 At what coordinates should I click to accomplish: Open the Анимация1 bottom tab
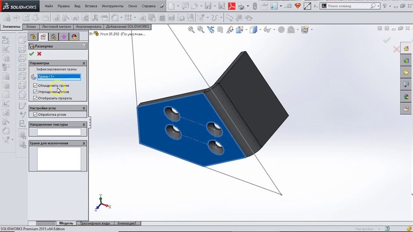127,223
